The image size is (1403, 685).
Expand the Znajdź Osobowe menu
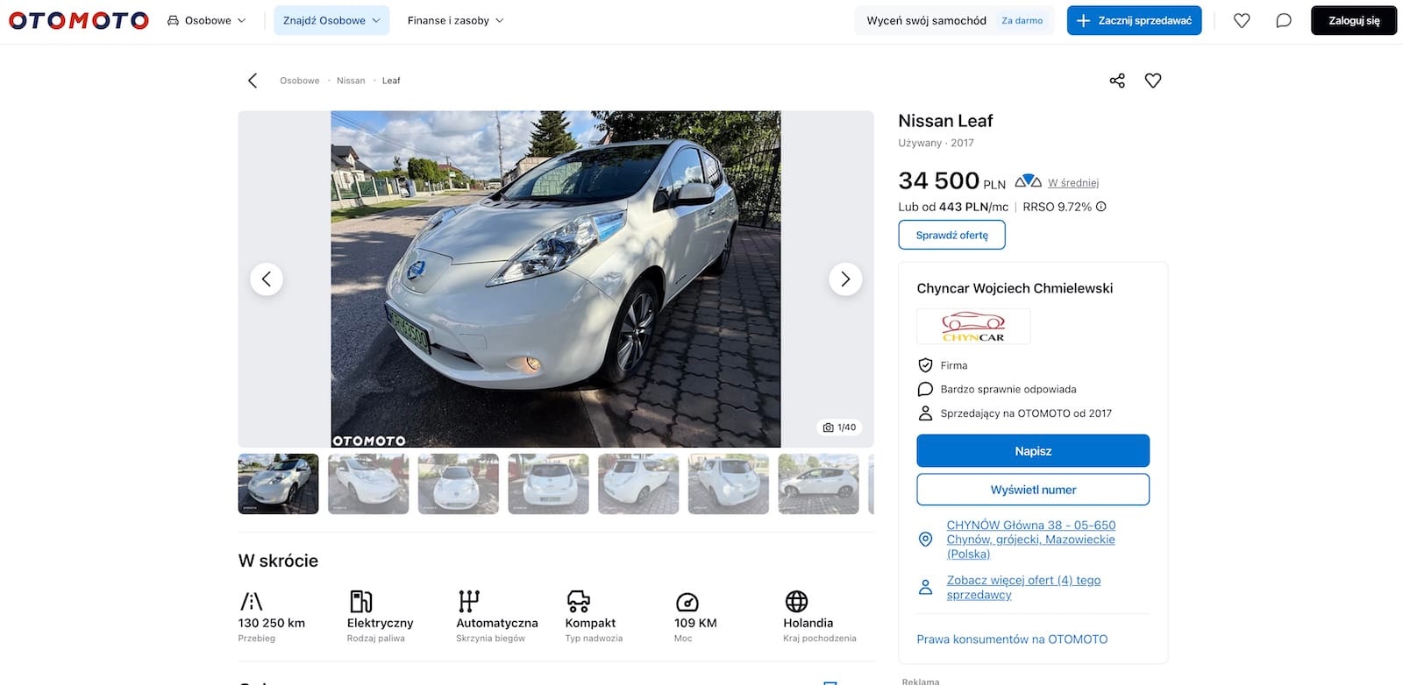tap(331, 20)
